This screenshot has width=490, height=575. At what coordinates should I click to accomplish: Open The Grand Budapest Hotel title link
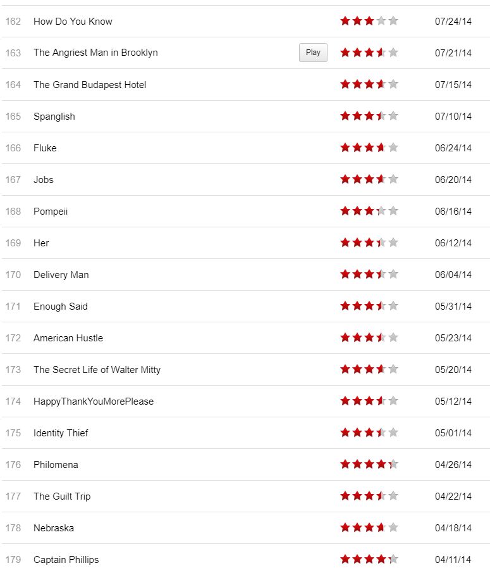(x=90, y=84)
